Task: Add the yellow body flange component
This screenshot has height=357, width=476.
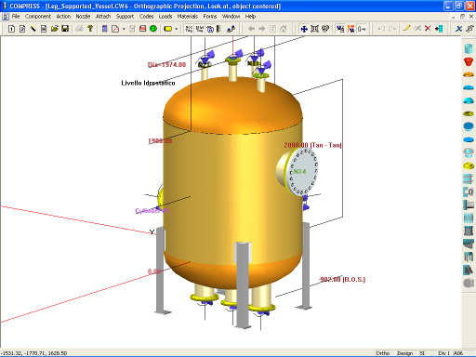Action: [x=469, y=165]
